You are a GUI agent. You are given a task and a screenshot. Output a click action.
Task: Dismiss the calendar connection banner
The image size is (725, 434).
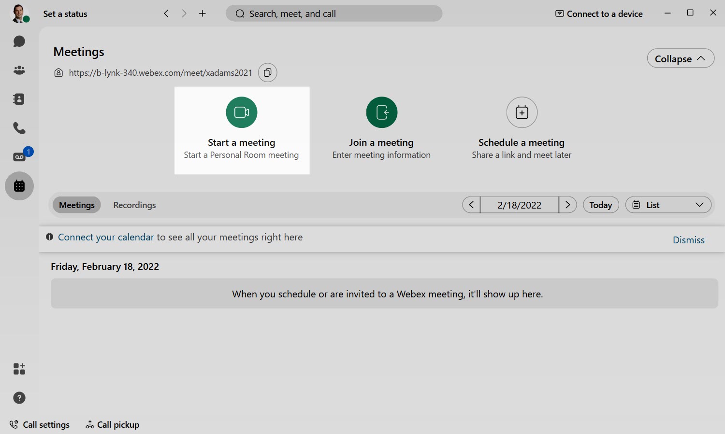tap(689, 240)
